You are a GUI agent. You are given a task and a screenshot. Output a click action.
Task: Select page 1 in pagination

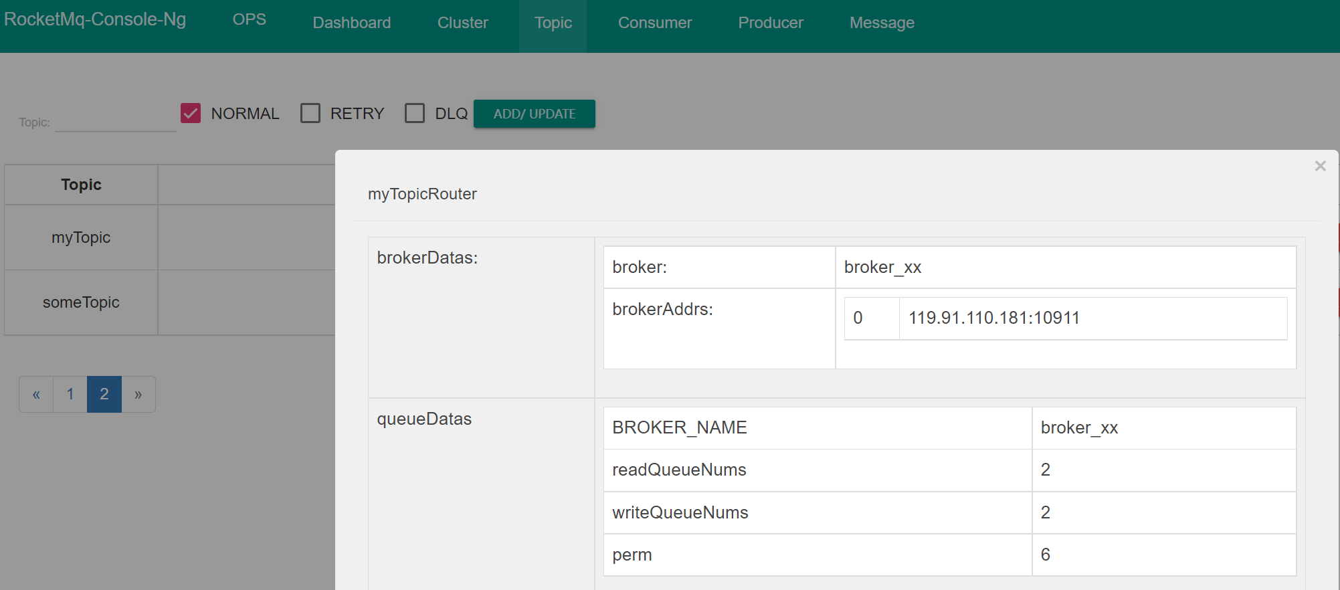point(70,394)
